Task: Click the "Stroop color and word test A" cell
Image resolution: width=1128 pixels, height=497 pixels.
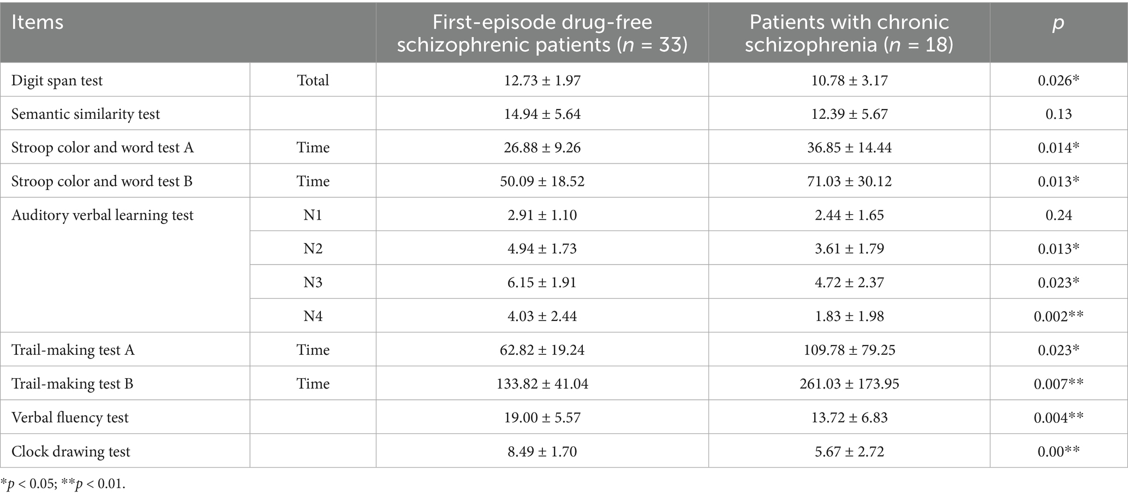Action: (x=103, y=148)
